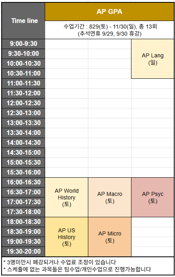The height and width of the screenshot is (277, 175).
Task: Click the AP US History block
Action: point(67,237)
